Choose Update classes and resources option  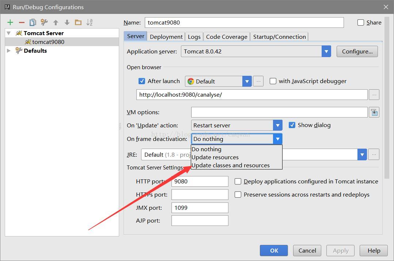point(236,165)
